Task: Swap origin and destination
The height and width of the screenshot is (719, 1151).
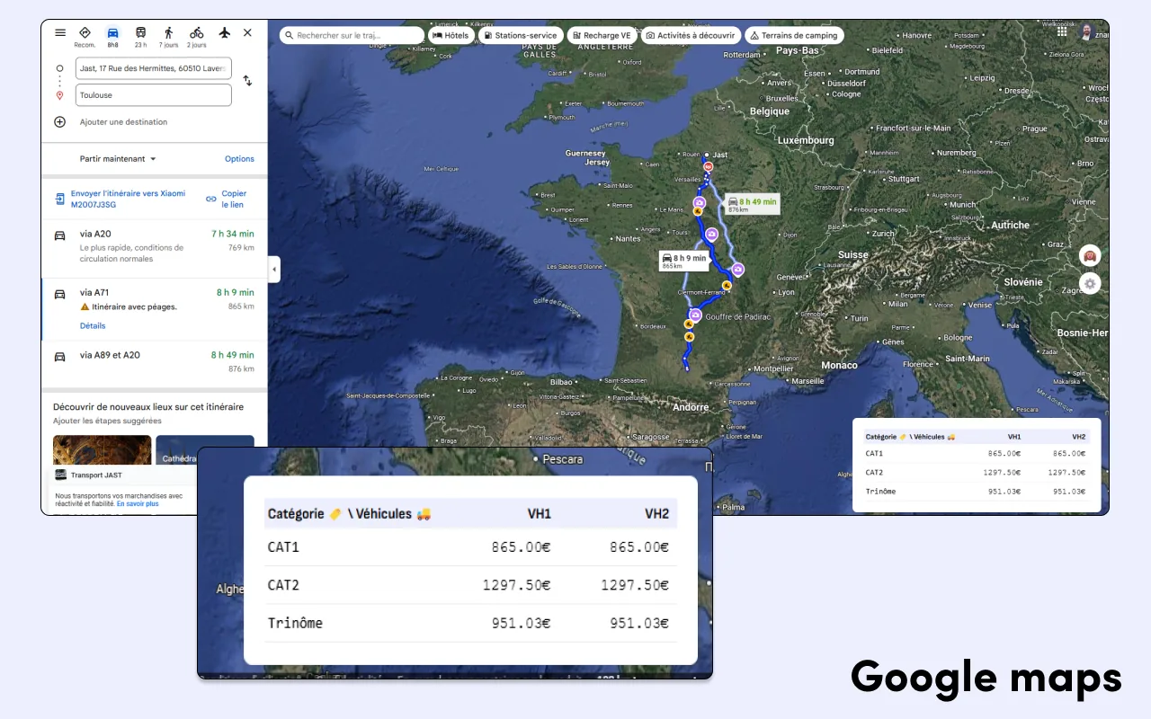Action: click(247, 81)
